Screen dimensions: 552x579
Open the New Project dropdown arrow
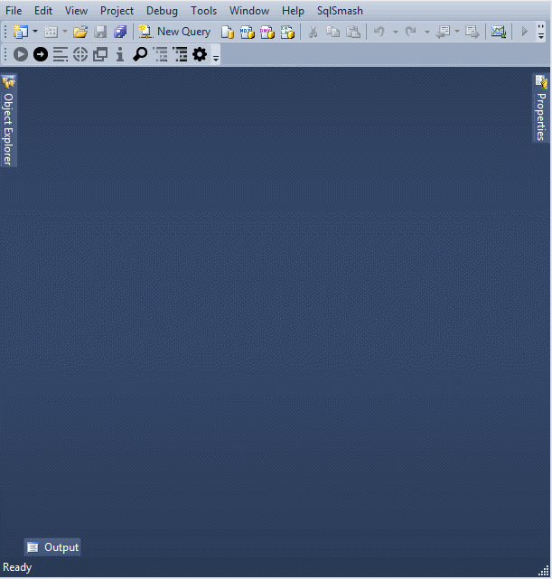click(35, 32)
